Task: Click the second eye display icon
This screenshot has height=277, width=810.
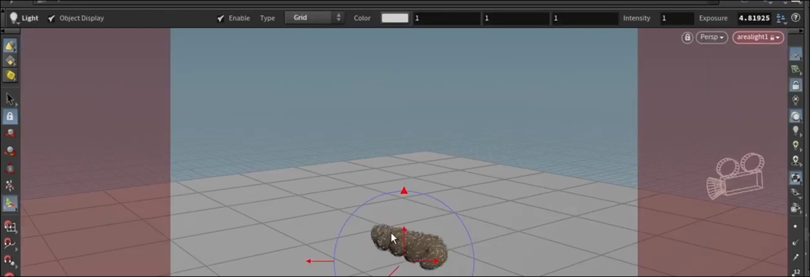Action: pos(796,209)
